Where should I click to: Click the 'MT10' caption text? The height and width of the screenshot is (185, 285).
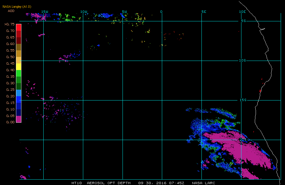(x=77, y=183)
